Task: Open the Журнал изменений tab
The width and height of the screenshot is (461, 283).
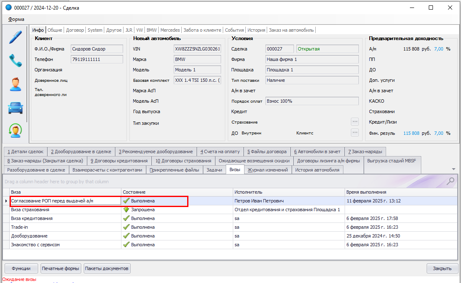Action: tap(268, 170)
